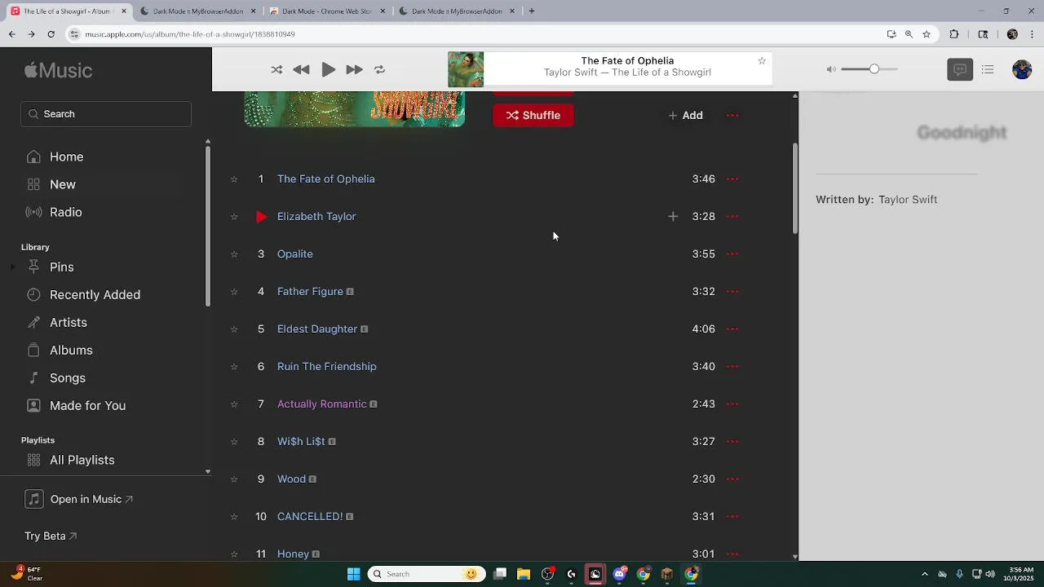The width and height of the screenshot is (1044, 587).
Task: Click the song list vertical scrollbar
Action: click(x=795, y=189)
